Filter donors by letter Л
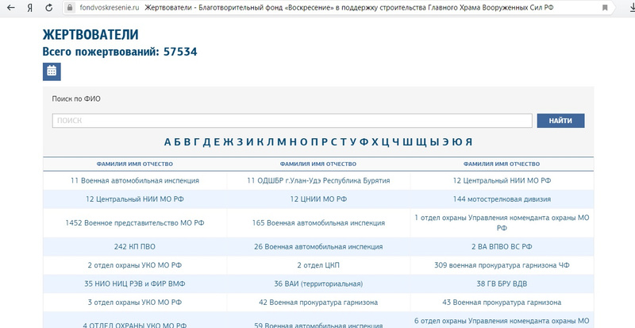This screenshot has height=328, width=635. point(270,142)
